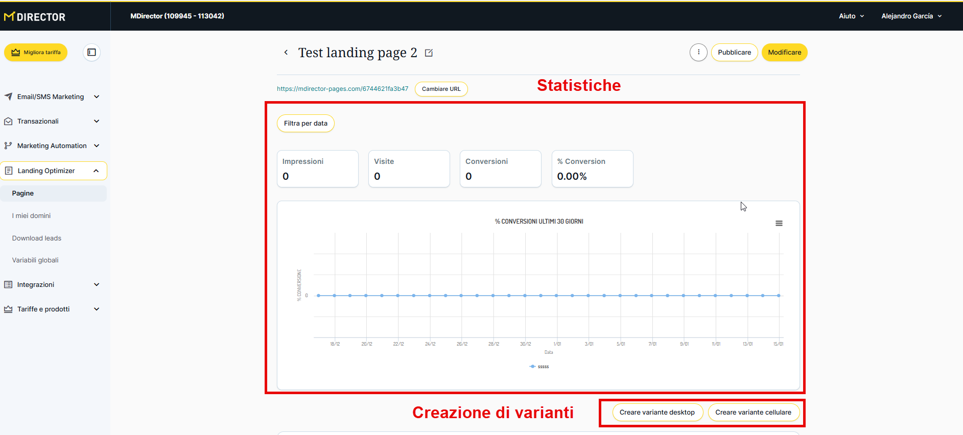Toggle the sidebar collapse icon
The height and width of the screenshot is (435, 963).
pos(91,52)
